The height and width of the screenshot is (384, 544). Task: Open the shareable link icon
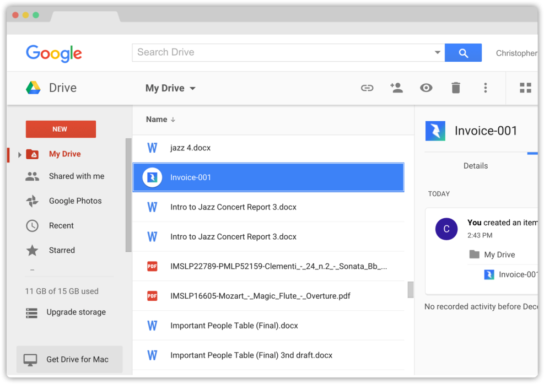click(367, 88)
